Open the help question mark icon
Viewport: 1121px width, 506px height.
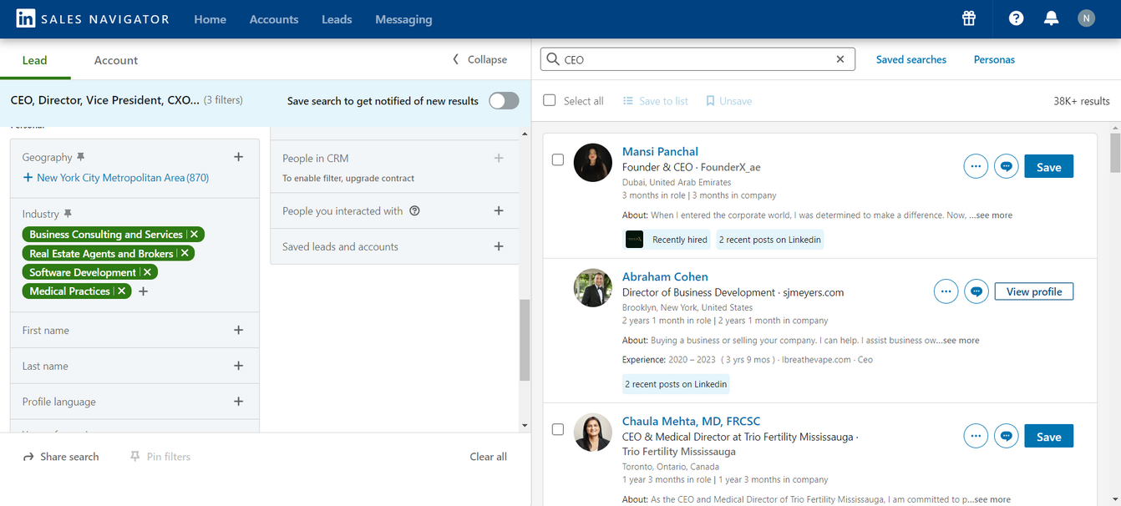pos(1016,18)
